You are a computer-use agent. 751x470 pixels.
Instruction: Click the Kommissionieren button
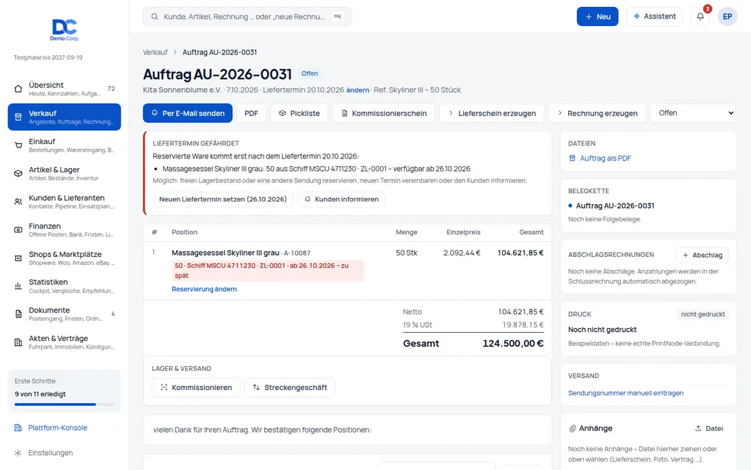(196, 387)
